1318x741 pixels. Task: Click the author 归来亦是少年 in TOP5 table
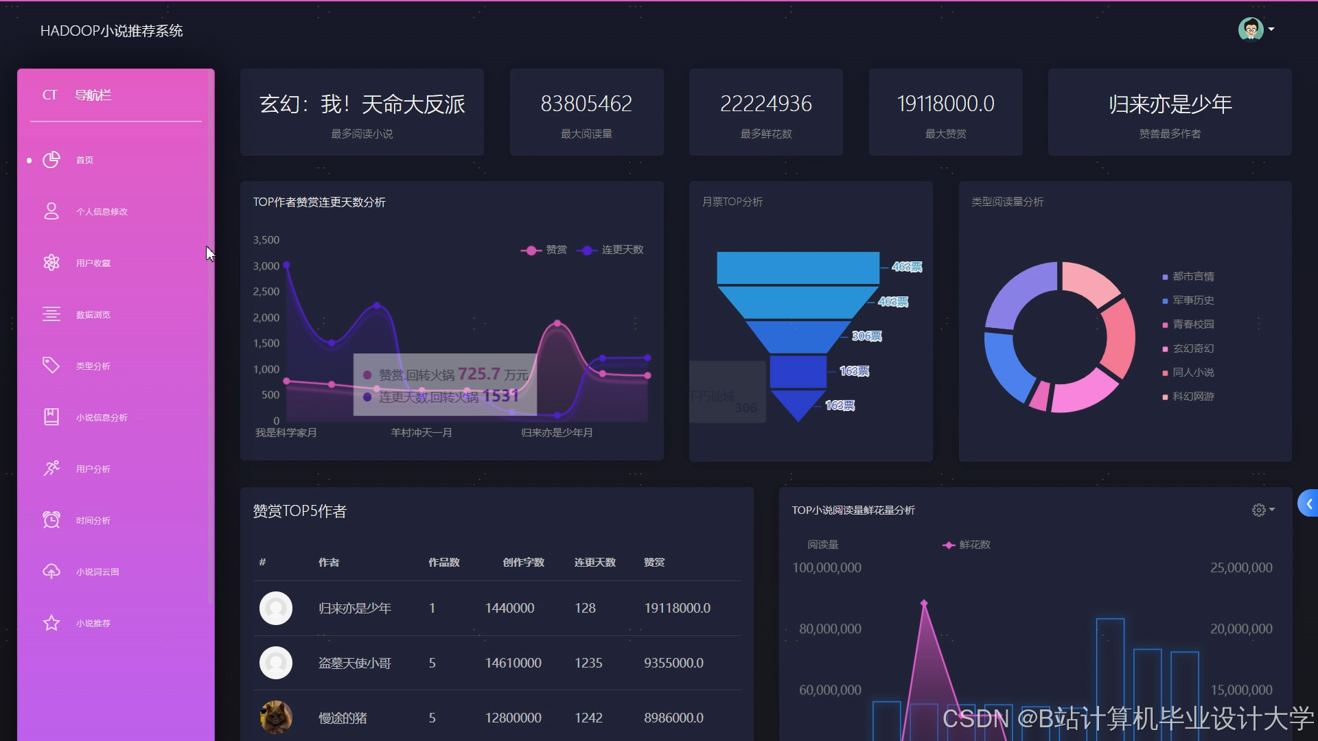pos(354,608)
